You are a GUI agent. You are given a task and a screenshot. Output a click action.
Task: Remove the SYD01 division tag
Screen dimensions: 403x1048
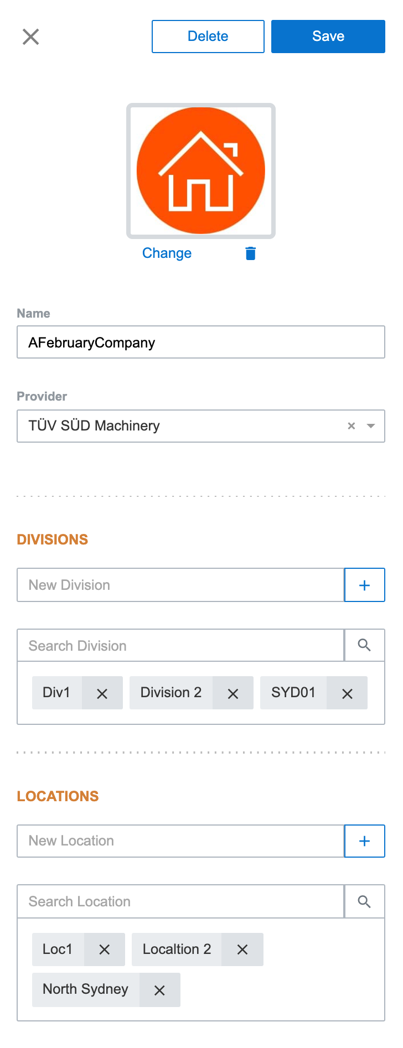(347, 693)
